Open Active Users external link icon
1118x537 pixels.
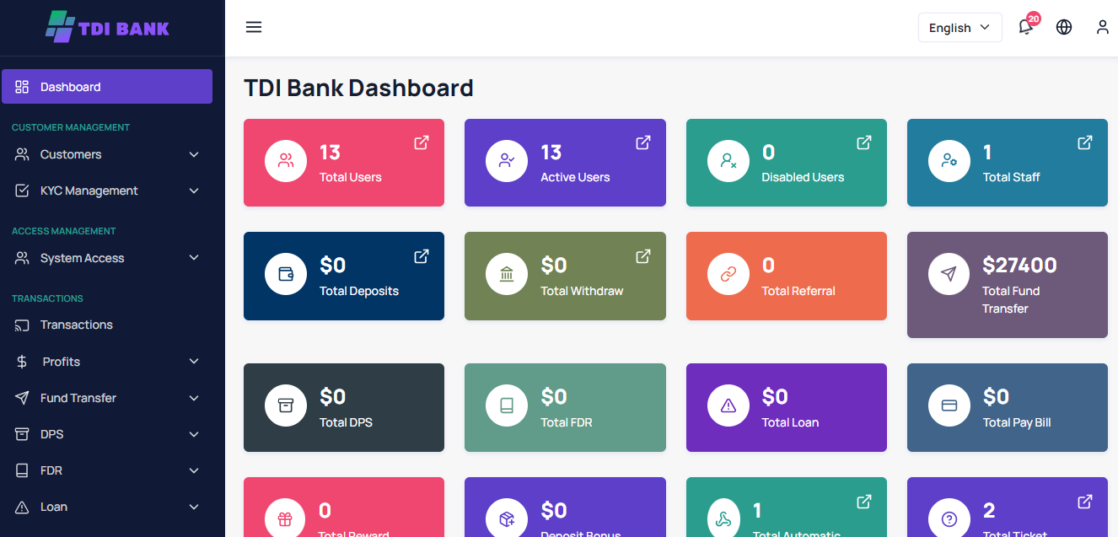click(x=643, y=142)
